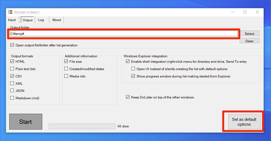The height and width of the screenshot is (141, 271).
Task: Click the Select folder button
Action: click(249, 34)
